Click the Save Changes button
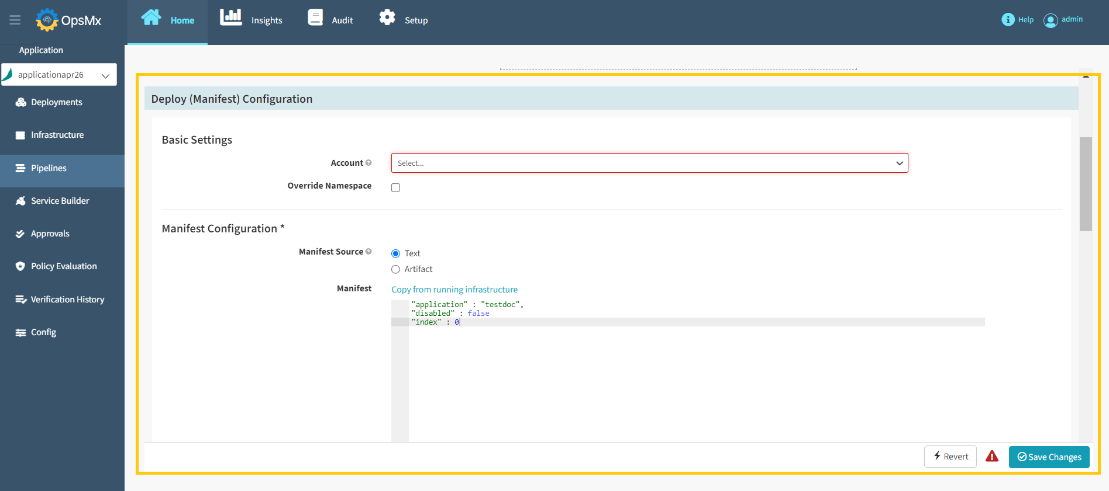 click(x=1049, y=457)
